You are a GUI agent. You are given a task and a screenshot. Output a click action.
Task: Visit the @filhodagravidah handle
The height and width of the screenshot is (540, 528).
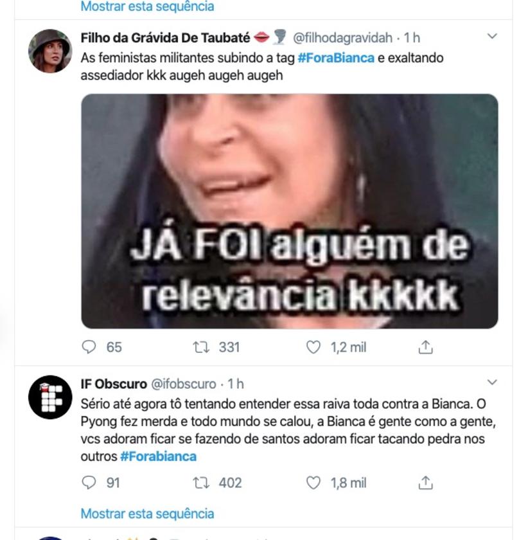pyautogui.click(x=342, y=38)
